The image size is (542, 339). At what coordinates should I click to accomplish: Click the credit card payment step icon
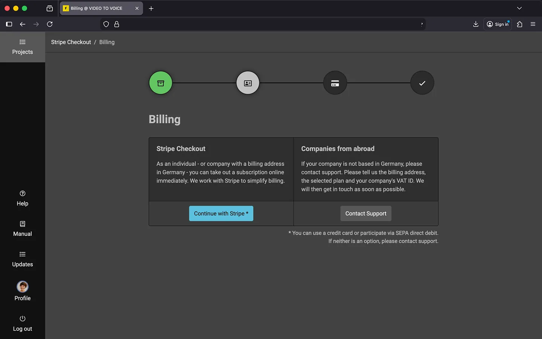(335, 83)
